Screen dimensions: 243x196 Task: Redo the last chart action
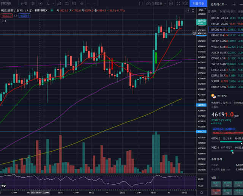tap(94, 3)
